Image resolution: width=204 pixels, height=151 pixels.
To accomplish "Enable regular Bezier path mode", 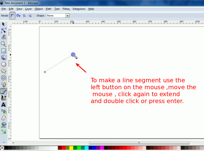I will 12,16.
